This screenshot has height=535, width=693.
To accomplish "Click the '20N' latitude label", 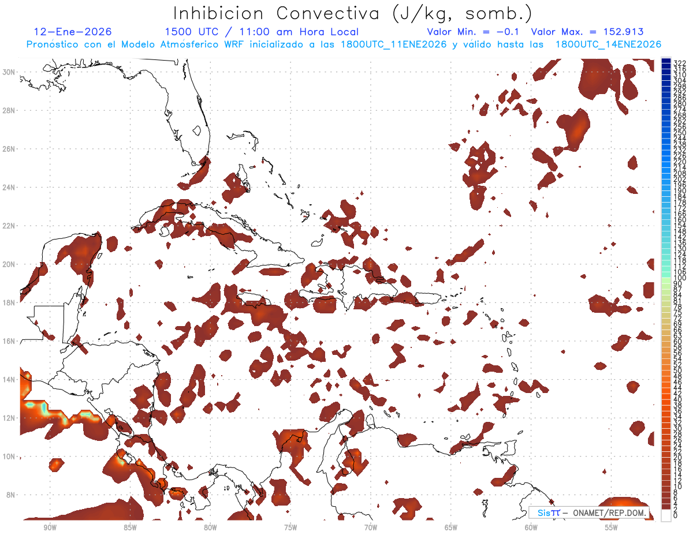I will (x=9, y=264).
